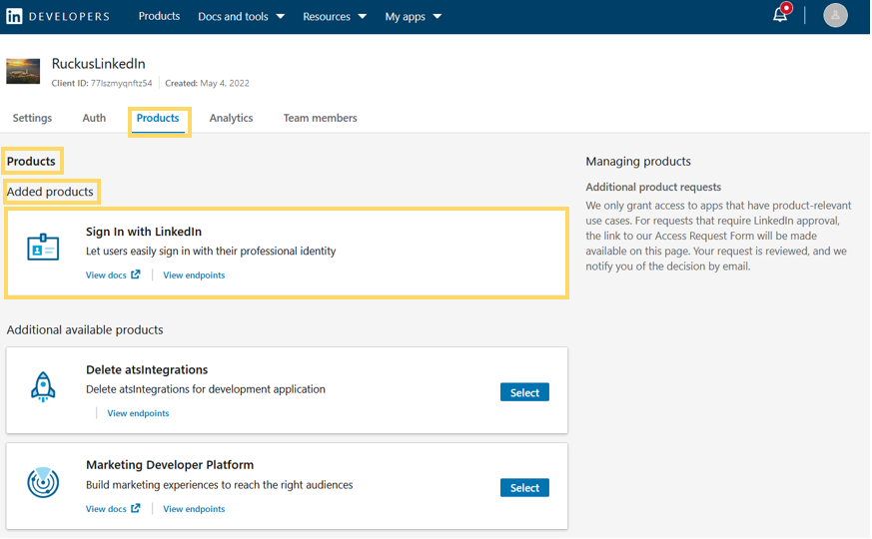Click external link icon in Sign In with LinkedIn
This screenshot has height=539, width=872.
136,274
